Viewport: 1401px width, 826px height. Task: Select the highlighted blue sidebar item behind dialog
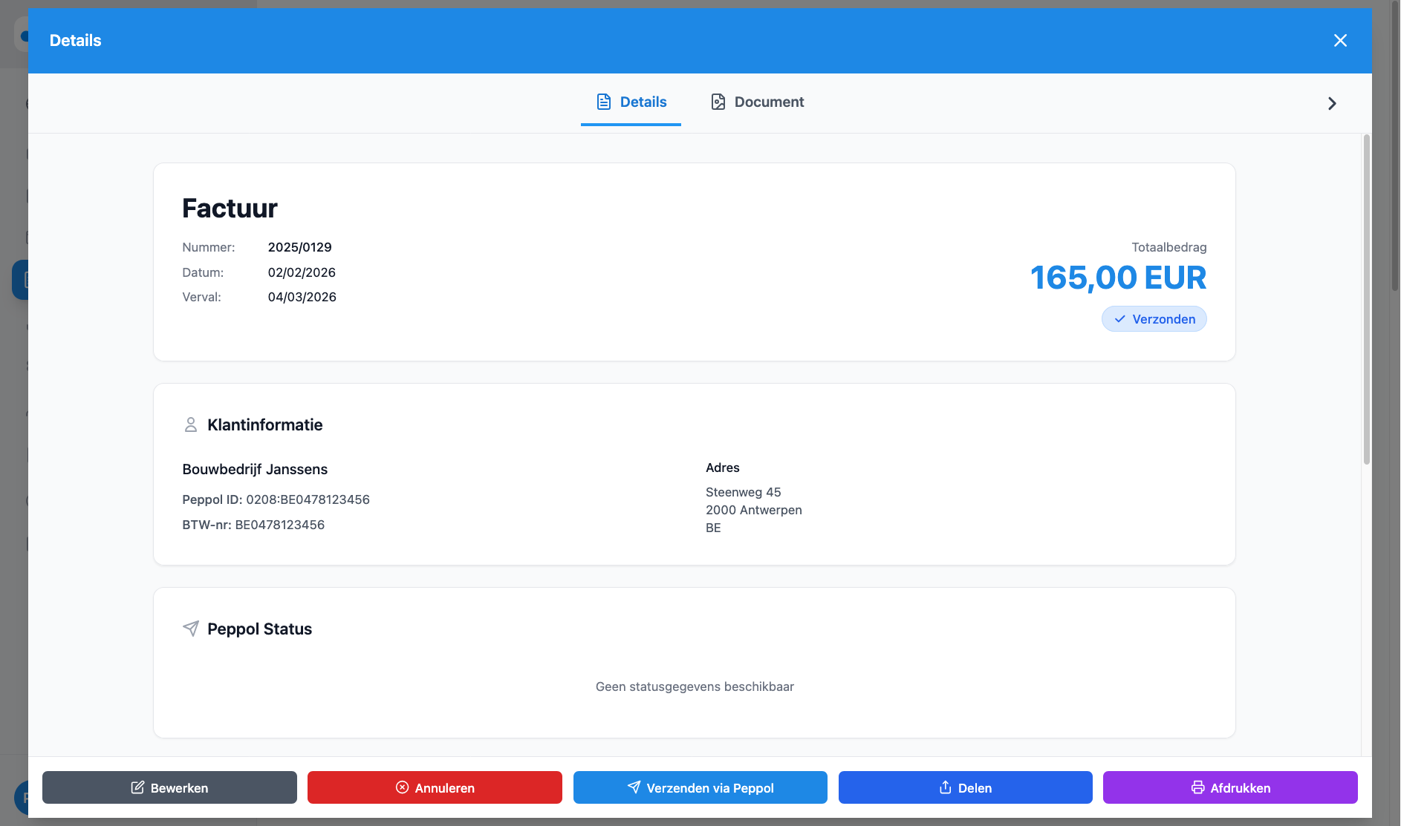(20, 280)
